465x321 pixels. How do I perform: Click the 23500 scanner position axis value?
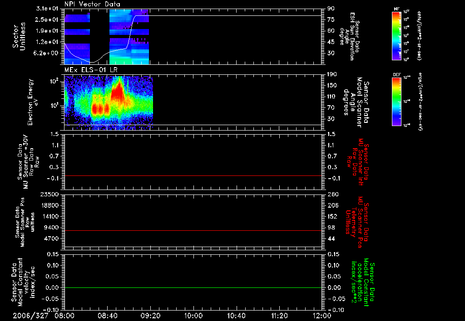coord(49,194)
